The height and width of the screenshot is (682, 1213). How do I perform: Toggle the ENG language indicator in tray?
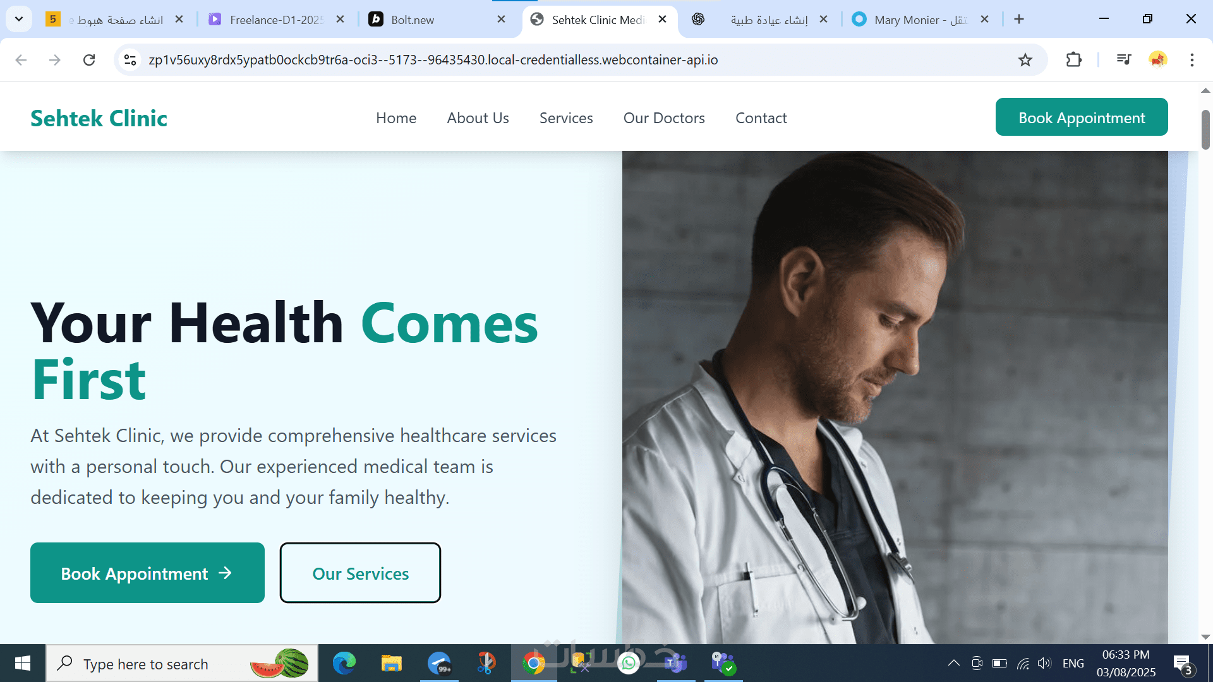click(x=1073, y=664)
